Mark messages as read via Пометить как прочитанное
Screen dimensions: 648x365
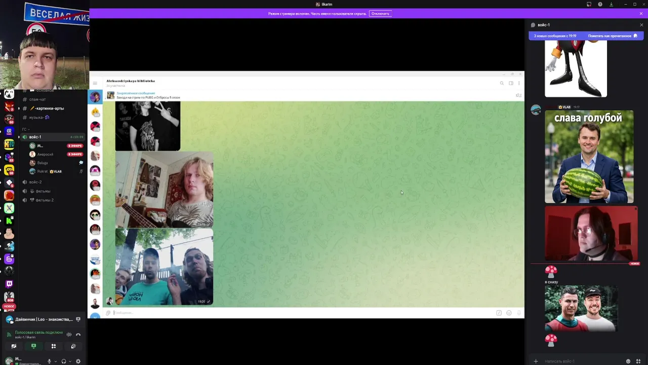coord(613,36)
